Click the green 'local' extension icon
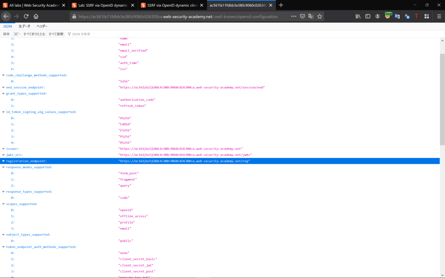 click(x=388, y=16)
